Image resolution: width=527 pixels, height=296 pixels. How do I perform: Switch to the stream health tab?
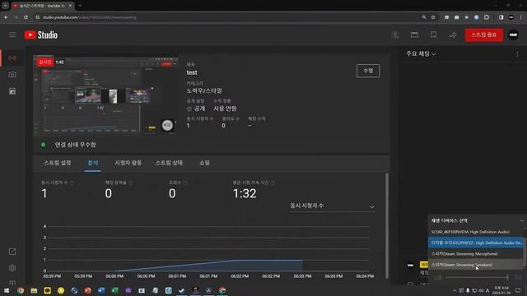point(169,163)
